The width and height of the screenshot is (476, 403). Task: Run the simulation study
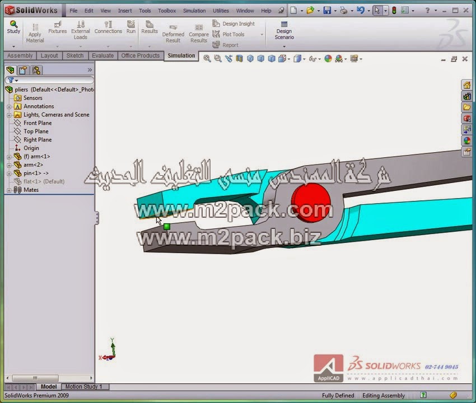(131, 27)
